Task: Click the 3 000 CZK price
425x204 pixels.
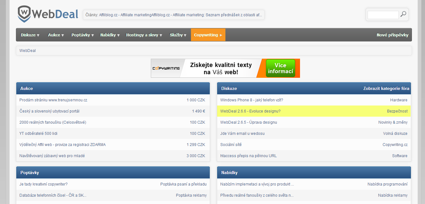Action: [196, 156]
